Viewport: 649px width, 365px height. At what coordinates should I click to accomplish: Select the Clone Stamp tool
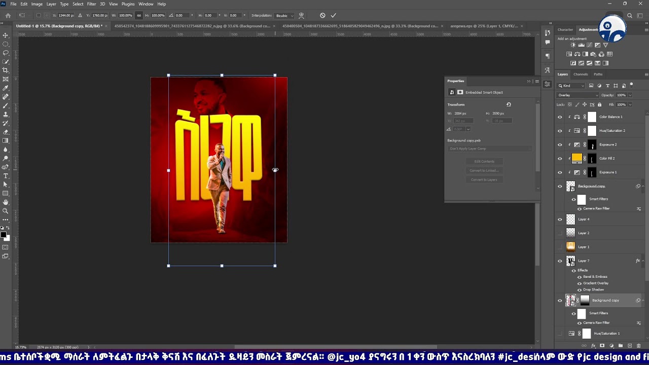(x=6, y=114)
